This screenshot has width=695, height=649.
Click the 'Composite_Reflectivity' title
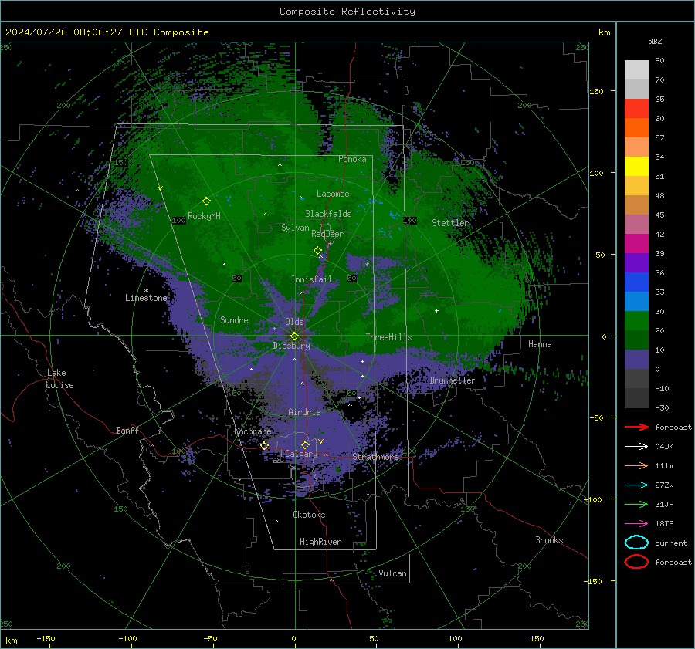pyautogui.click(x=347, y=12)
